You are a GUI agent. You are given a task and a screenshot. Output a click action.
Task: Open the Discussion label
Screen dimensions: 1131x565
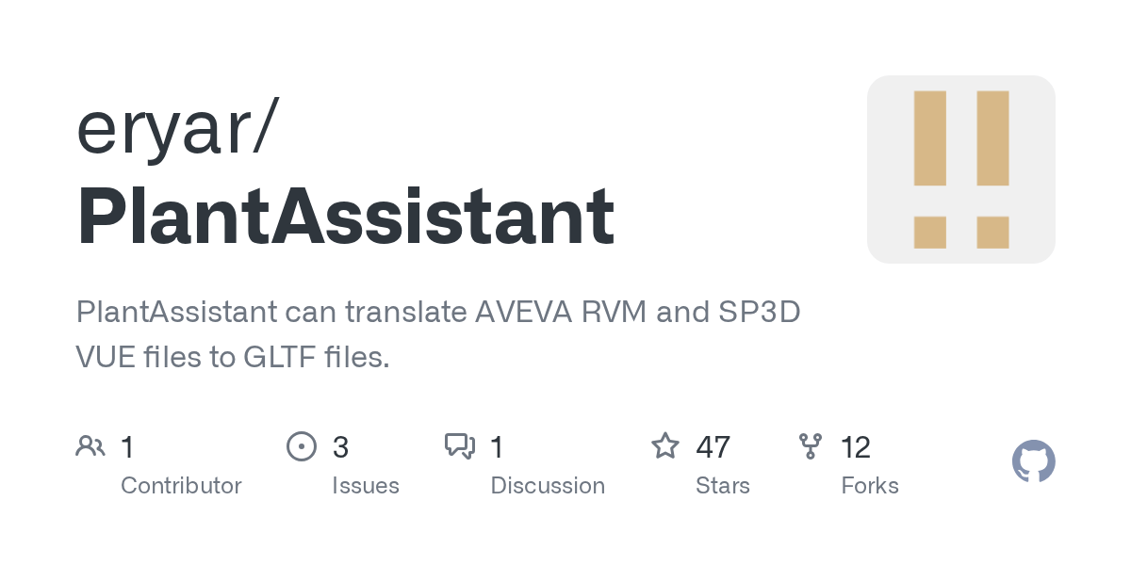[x=548, y=486]
